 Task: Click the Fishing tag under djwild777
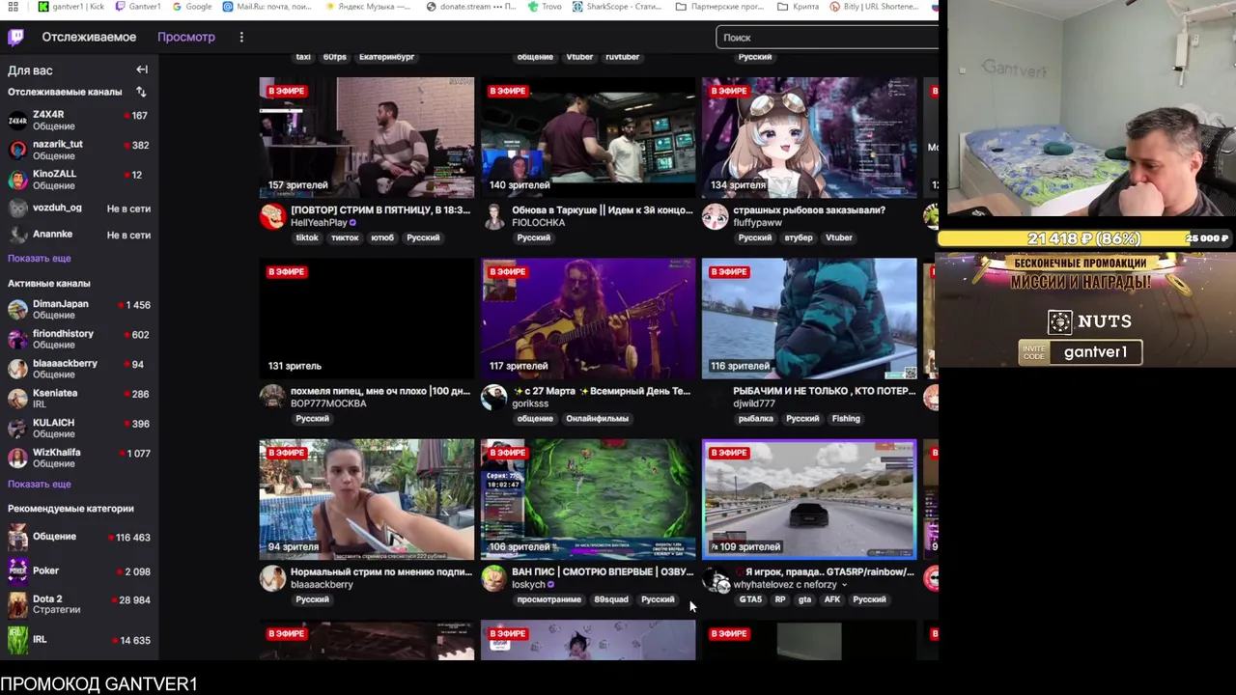[846, 419]
